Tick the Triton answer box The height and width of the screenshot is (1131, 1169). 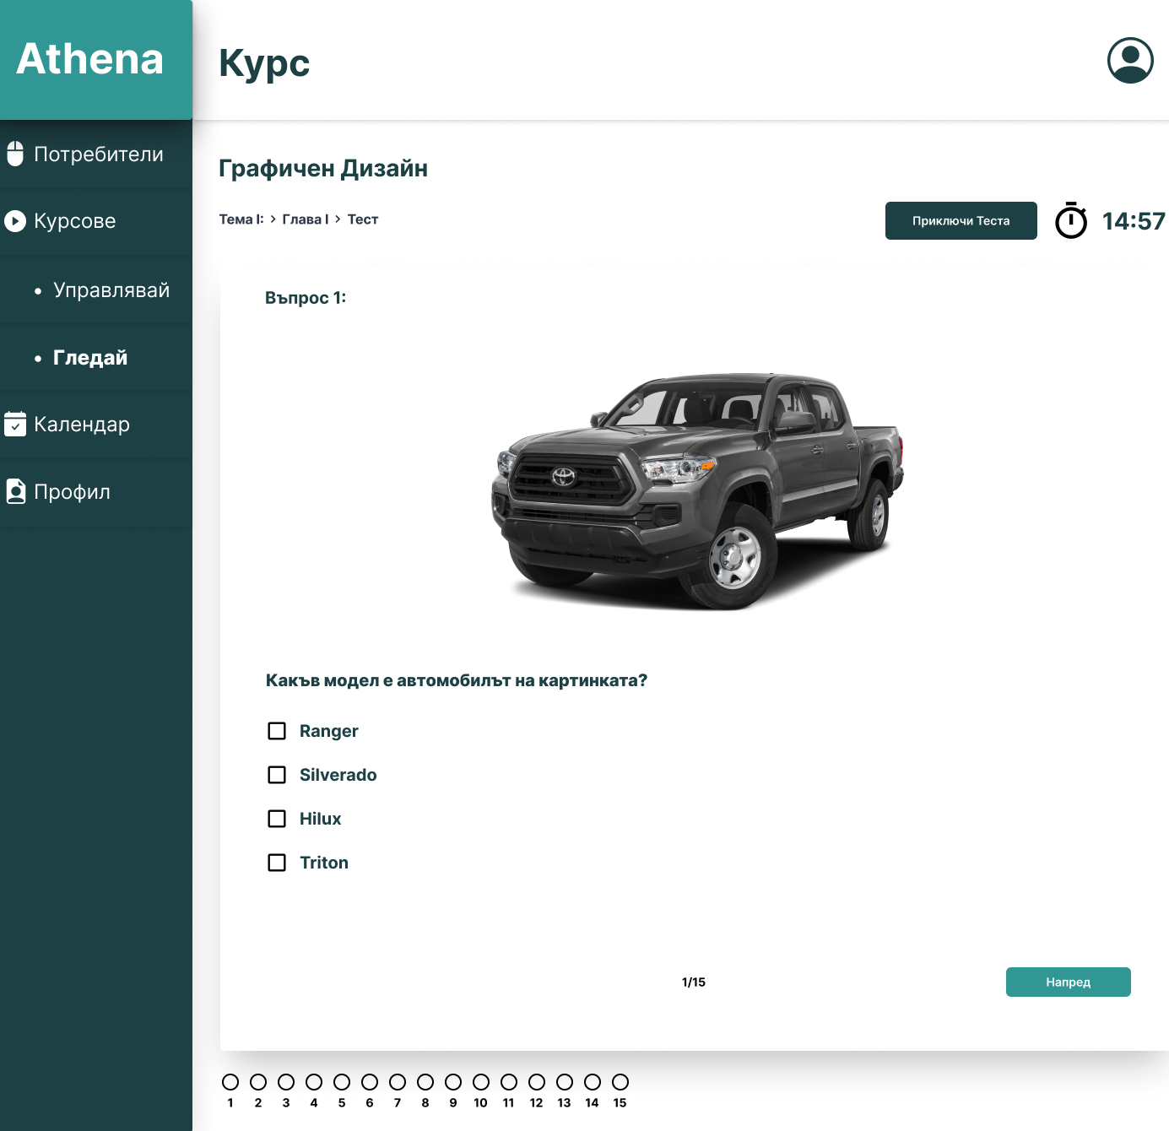(x=277, y=863)
